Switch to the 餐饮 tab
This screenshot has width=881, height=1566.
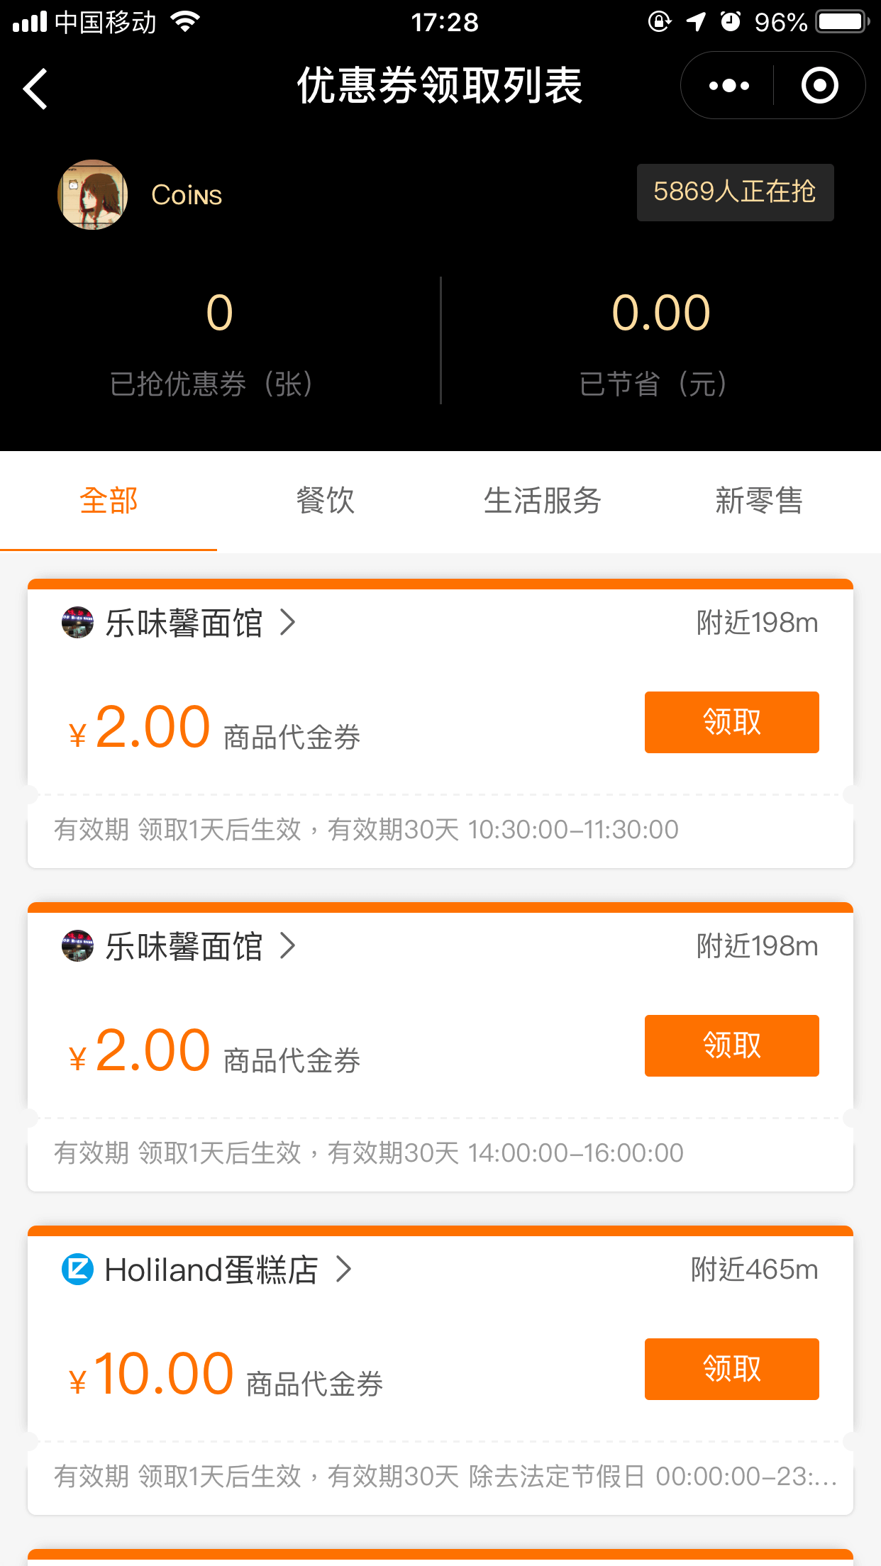[325, 501]
